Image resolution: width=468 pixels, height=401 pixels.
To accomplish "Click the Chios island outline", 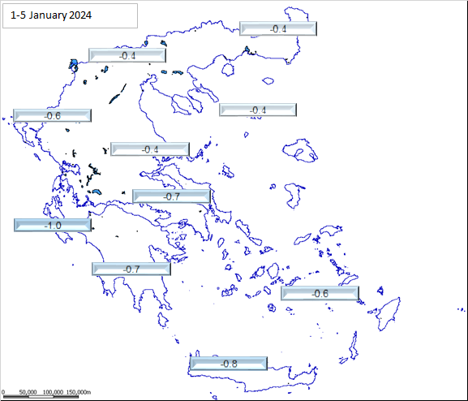I will coord(294,195).
